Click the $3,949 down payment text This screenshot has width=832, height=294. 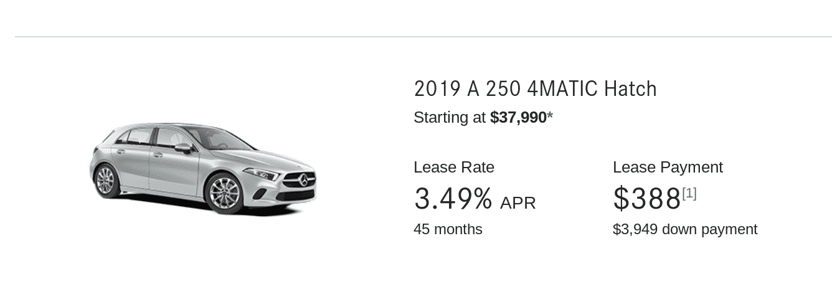click(x=685, y=229)
